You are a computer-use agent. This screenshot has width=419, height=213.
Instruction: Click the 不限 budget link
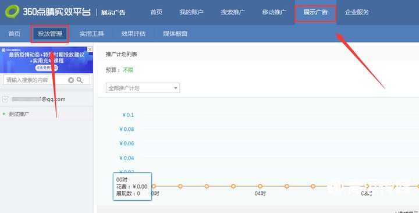tap(127, 70)
